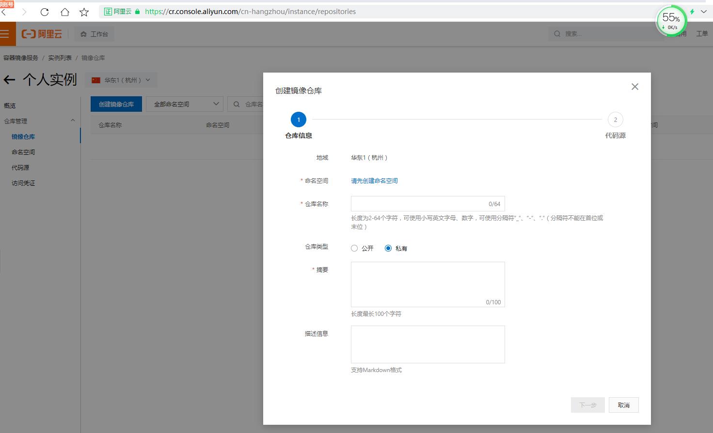The height and width of the screenshot is (433, 713).
Task: Open the 华东1（杭州）region dropdown
Action: 121,80
